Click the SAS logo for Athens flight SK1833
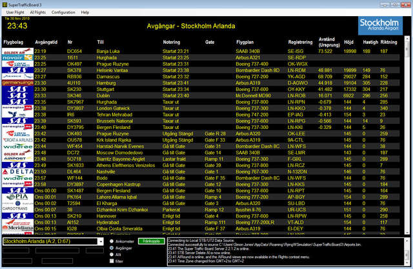The height and width of the screenshot is (269, 413). [17, 165]
